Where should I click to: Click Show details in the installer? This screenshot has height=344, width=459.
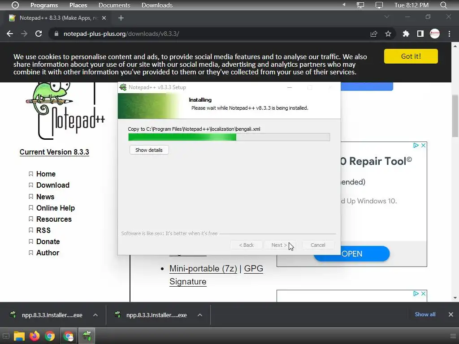pyautogui.click(x=149, y=150)
